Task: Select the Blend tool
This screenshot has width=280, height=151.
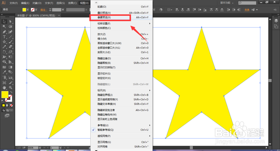Action: [x=11, y=72]
